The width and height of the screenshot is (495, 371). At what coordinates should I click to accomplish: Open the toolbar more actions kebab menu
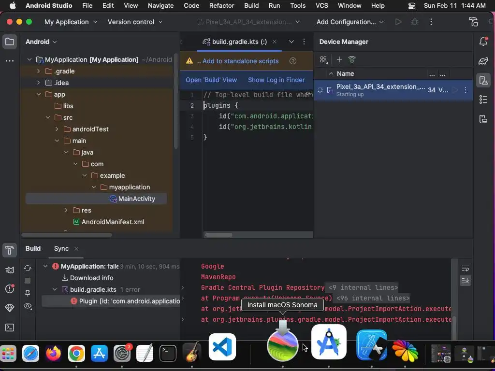click(431, 22)
